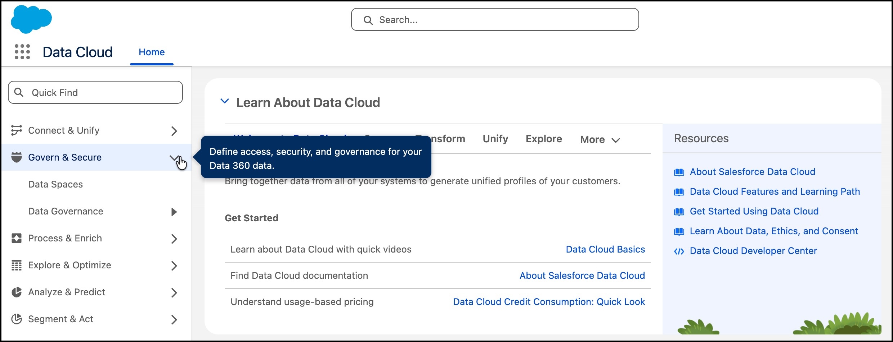Click 'Understand usage-based pricing' text
Viewport: 893px width, 342px height.
click(x=302, y=302)
